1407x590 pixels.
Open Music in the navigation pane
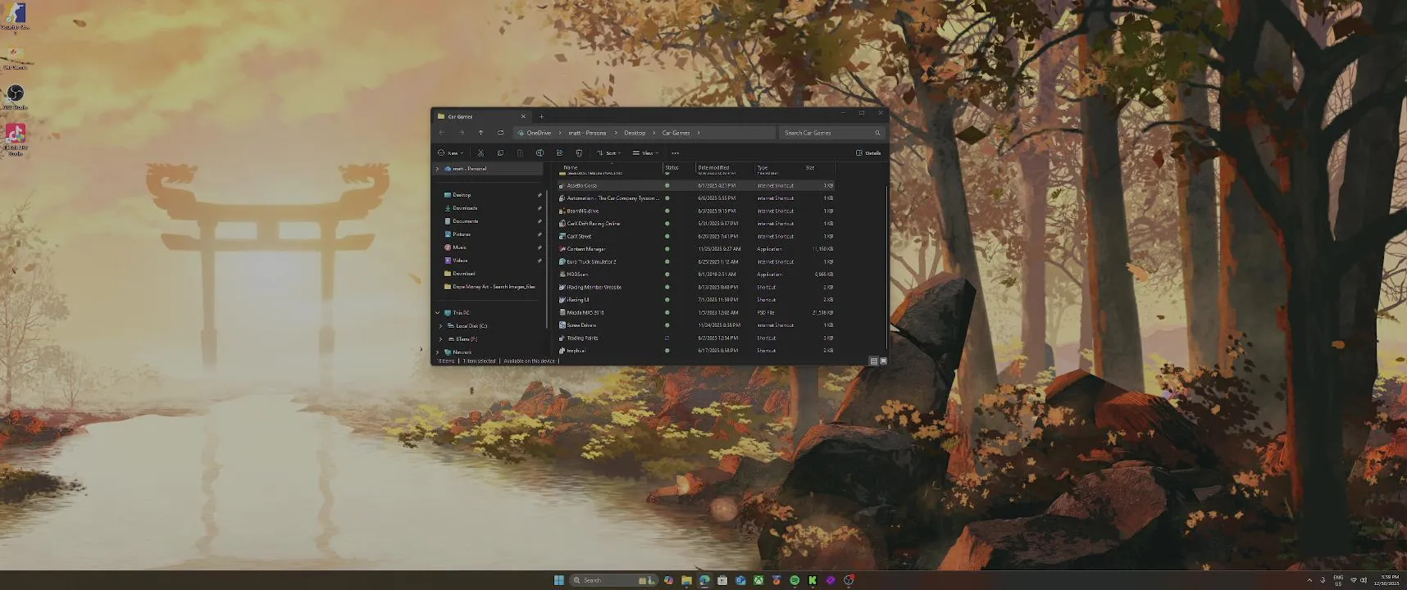(459, 247)
